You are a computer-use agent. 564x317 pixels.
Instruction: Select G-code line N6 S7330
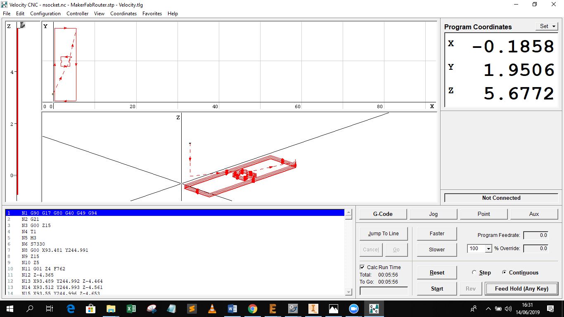point(175,244)
